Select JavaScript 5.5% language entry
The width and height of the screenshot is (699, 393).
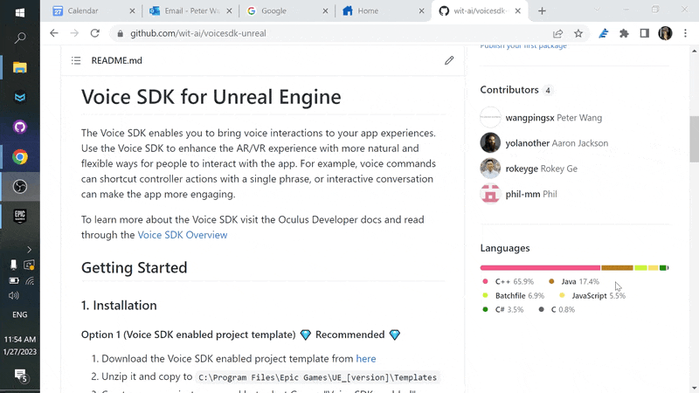point(592,296)
